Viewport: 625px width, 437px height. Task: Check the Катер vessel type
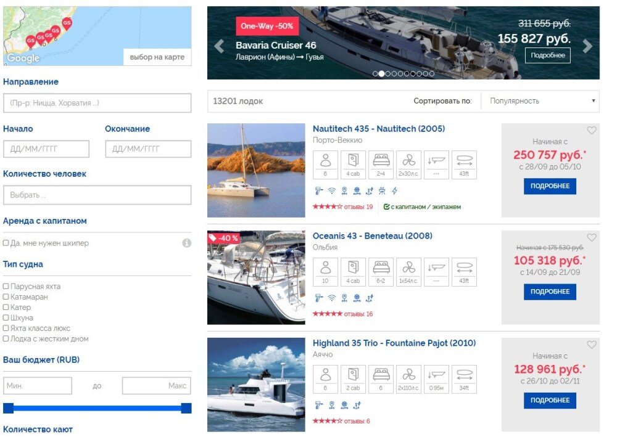(x=6, y=307)
